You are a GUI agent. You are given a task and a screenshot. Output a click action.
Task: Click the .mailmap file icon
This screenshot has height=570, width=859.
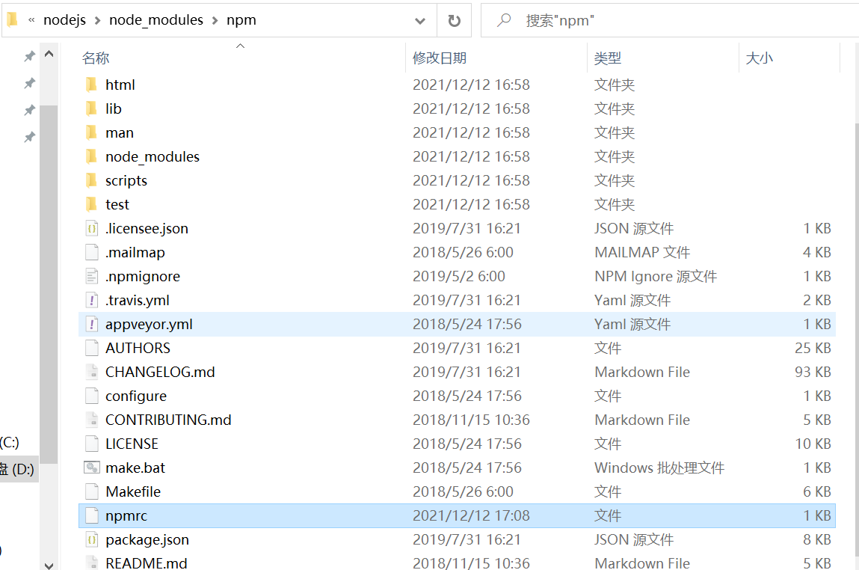(91, 252)
